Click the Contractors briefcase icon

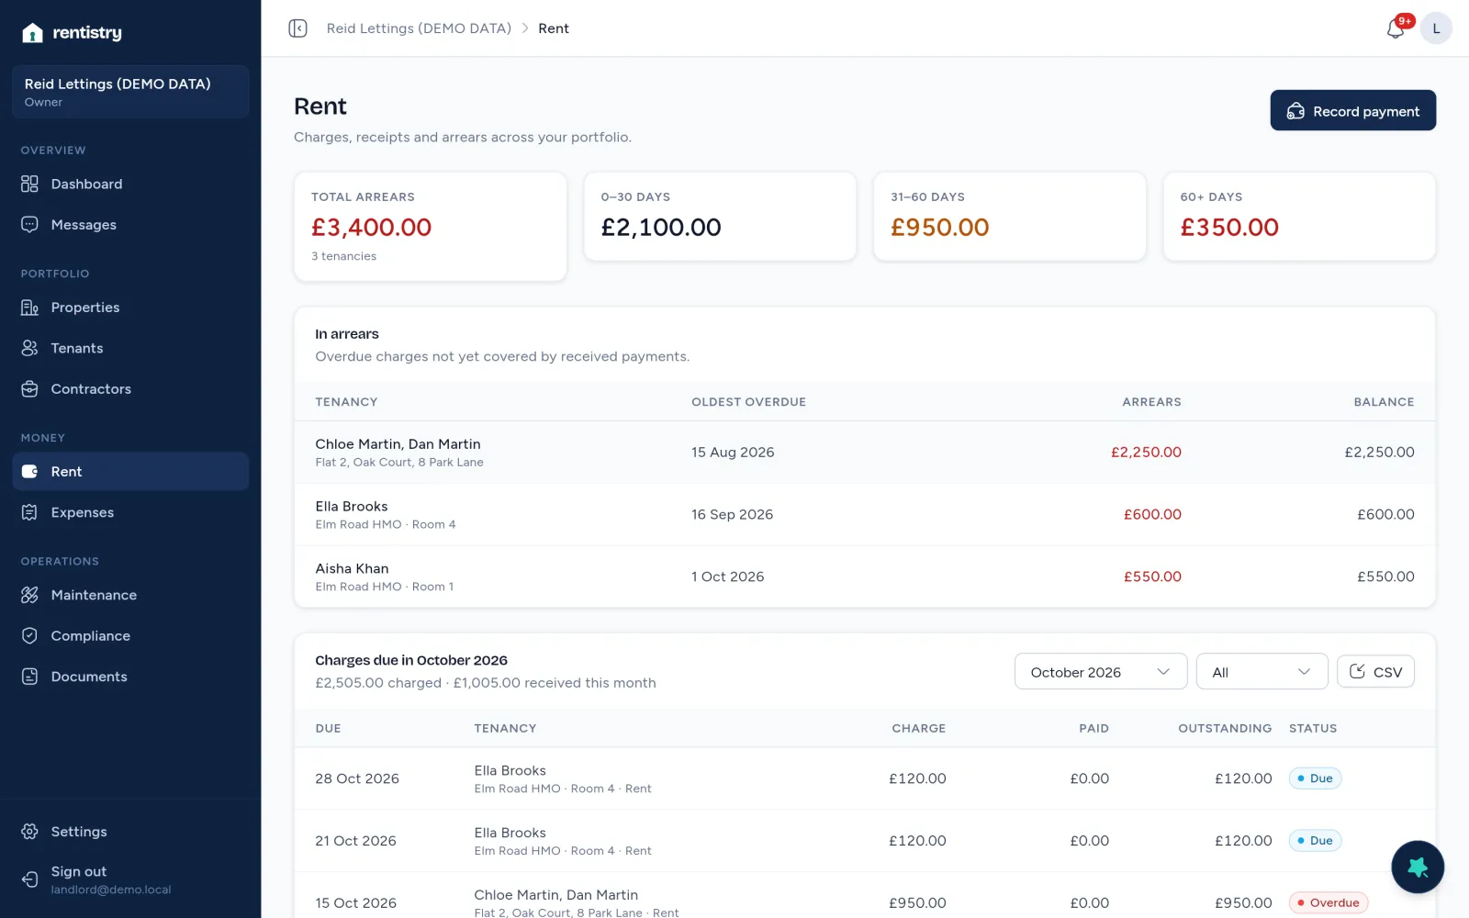[29, 389]
